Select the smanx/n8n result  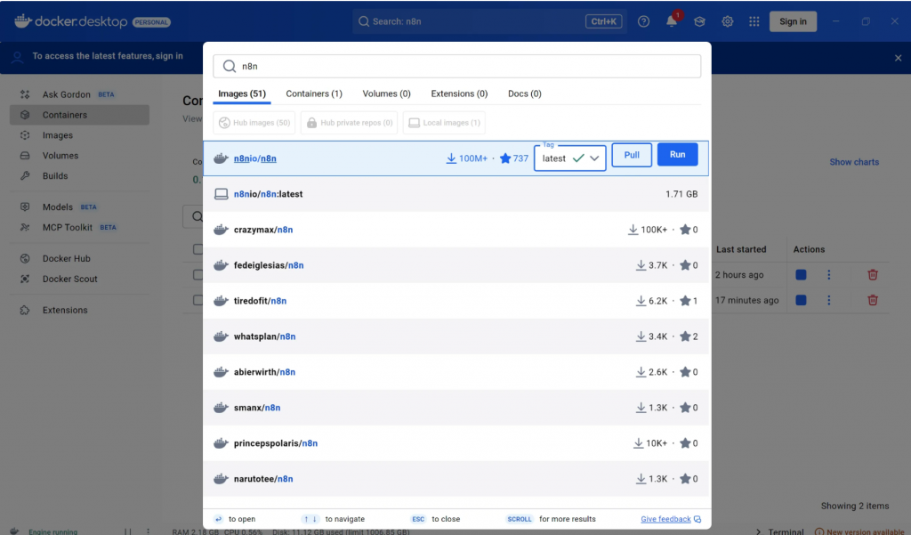click(x=456, y=408)
